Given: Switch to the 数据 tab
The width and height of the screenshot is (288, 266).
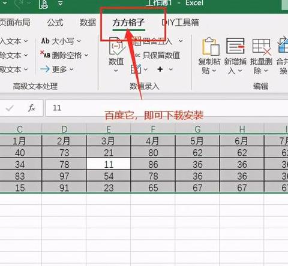Looking at the screenshot, I should point(88,22).
